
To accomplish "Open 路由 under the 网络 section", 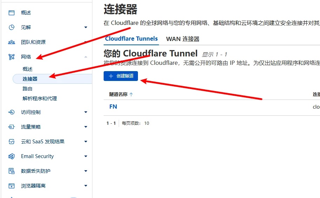I will [x=28, y=89].
